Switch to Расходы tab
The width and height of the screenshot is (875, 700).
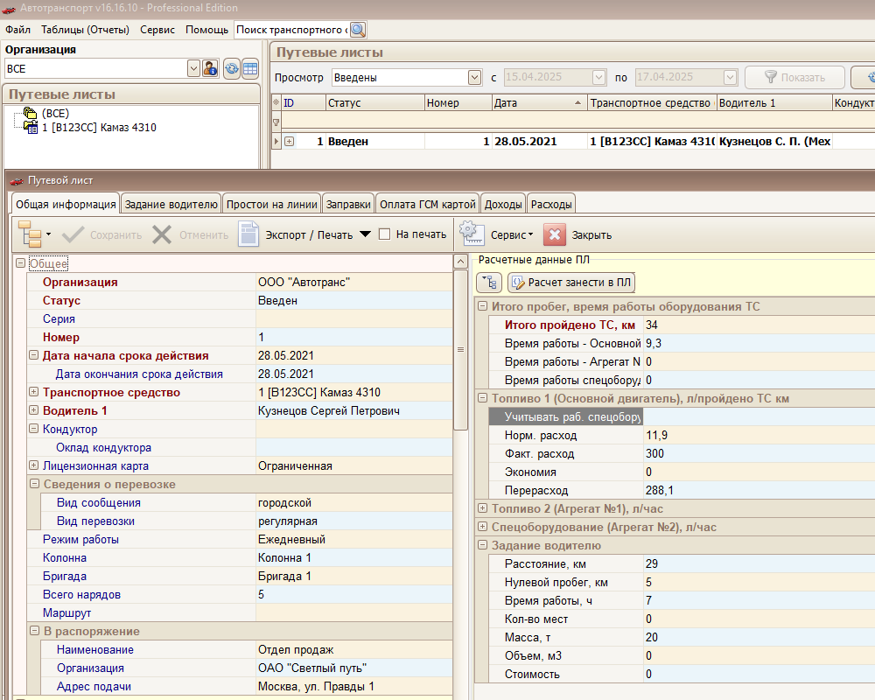(x=551, y=204)
